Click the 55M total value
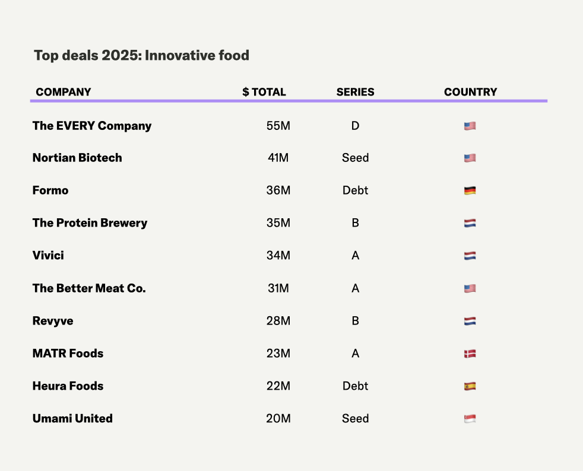Image resolution: width=583 pixels, height=471 pixels. point(278,126)
